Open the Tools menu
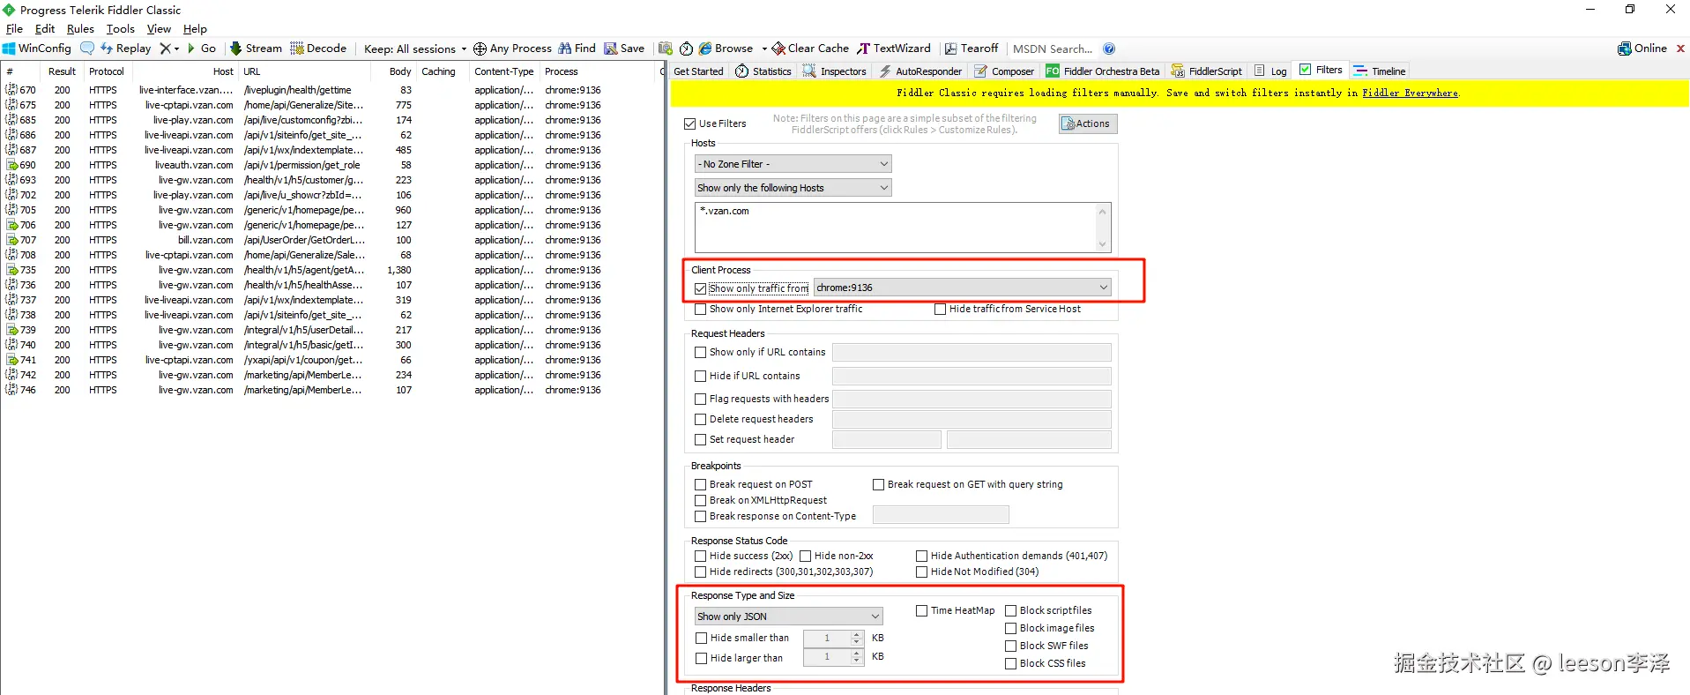 click(121, 29)
